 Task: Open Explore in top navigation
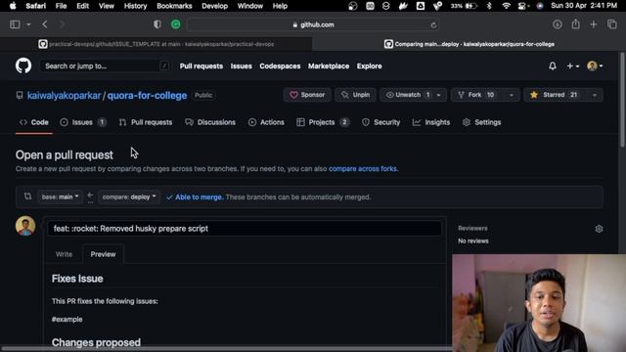click(x=370, y=66)
